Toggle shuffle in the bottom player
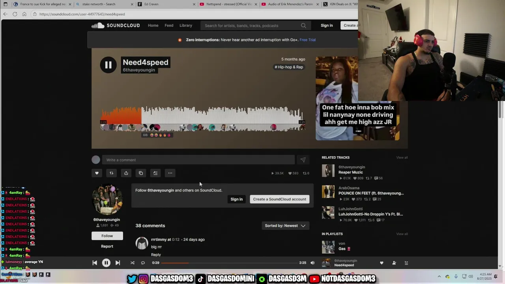Viewport: 505px width, 284px height. [x=132, y=263]
